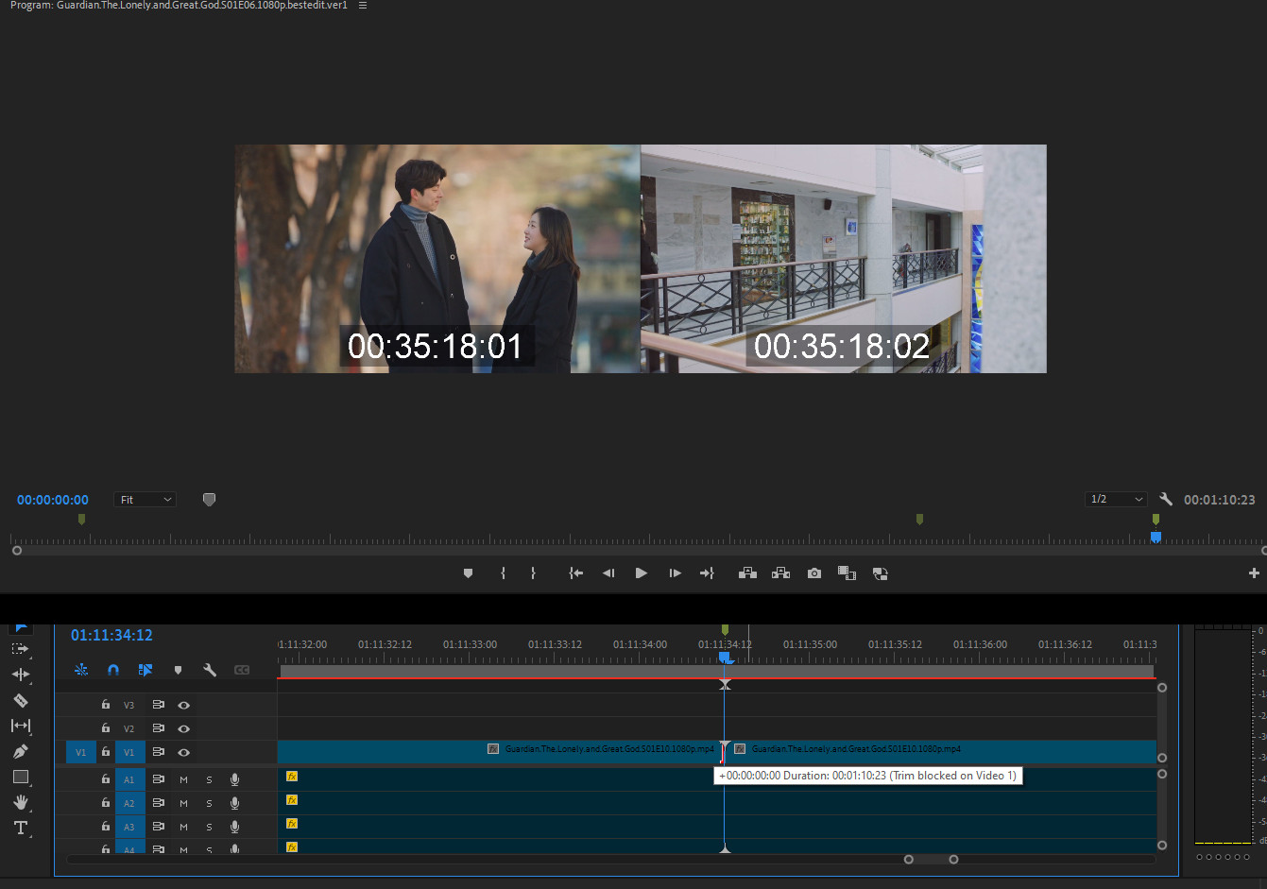The width and height of the screenshot is (1267, 889).
Task: Solo audio track A2
Action: point(209,803)
